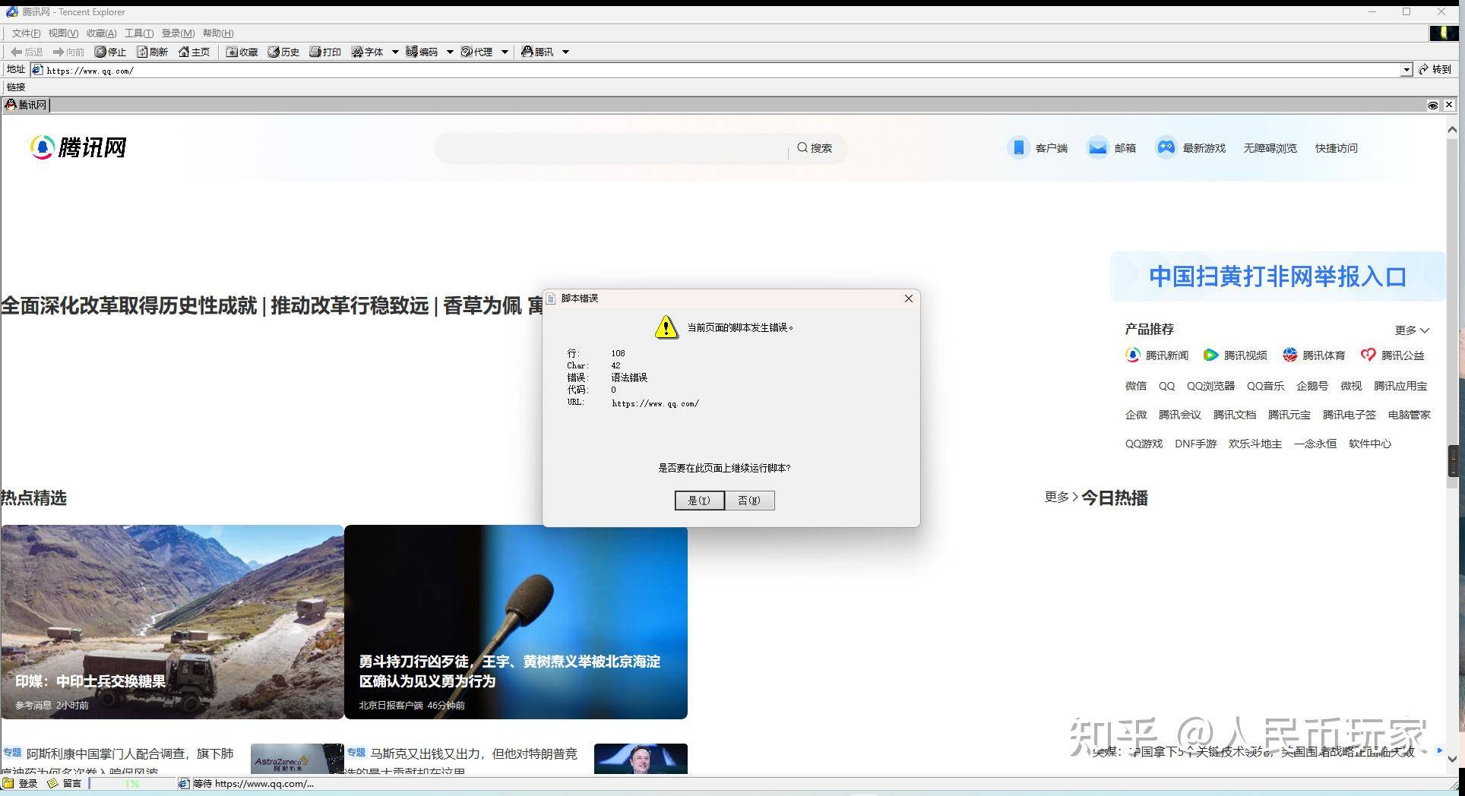The height and width of the screenshot is (796, 1465).
Task: Click the qq.com search input box
Action: tap(612, 148)
